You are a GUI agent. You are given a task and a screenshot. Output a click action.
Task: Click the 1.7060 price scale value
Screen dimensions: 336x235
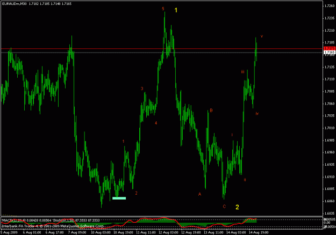tap(330, 104)
